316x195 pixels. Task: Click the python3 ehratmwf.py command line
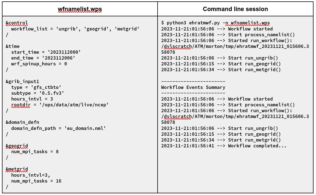coord(215,23)
